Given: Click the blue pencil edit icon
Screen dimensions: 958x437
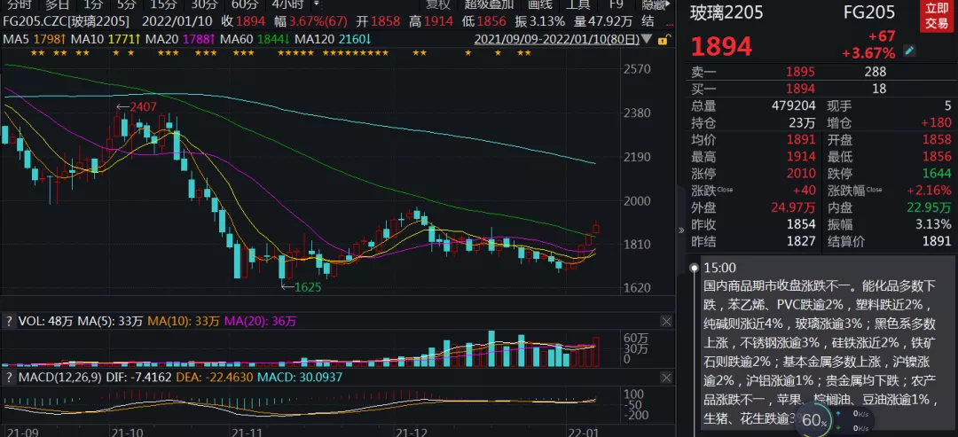Looking at the screenshot, I should (x=910, y=51).
